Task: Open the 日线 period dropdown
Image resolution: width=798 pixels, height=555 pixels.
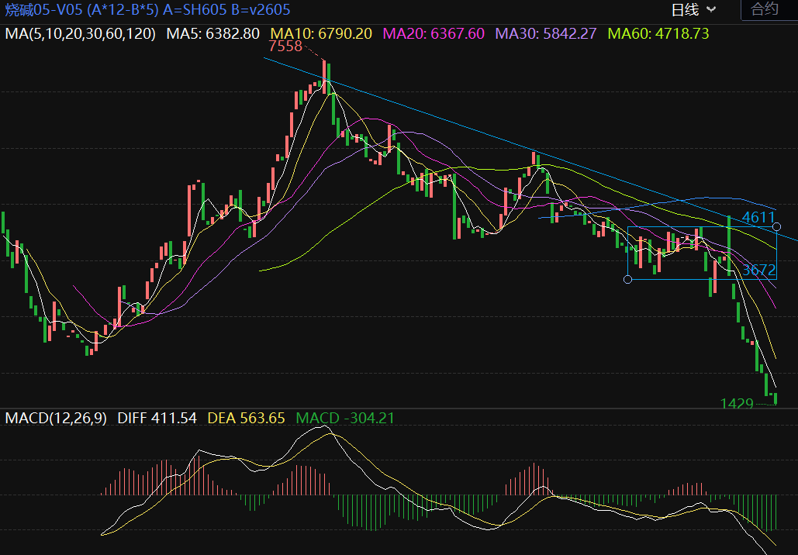Action: pyautogui.click(x=693, y=10)
